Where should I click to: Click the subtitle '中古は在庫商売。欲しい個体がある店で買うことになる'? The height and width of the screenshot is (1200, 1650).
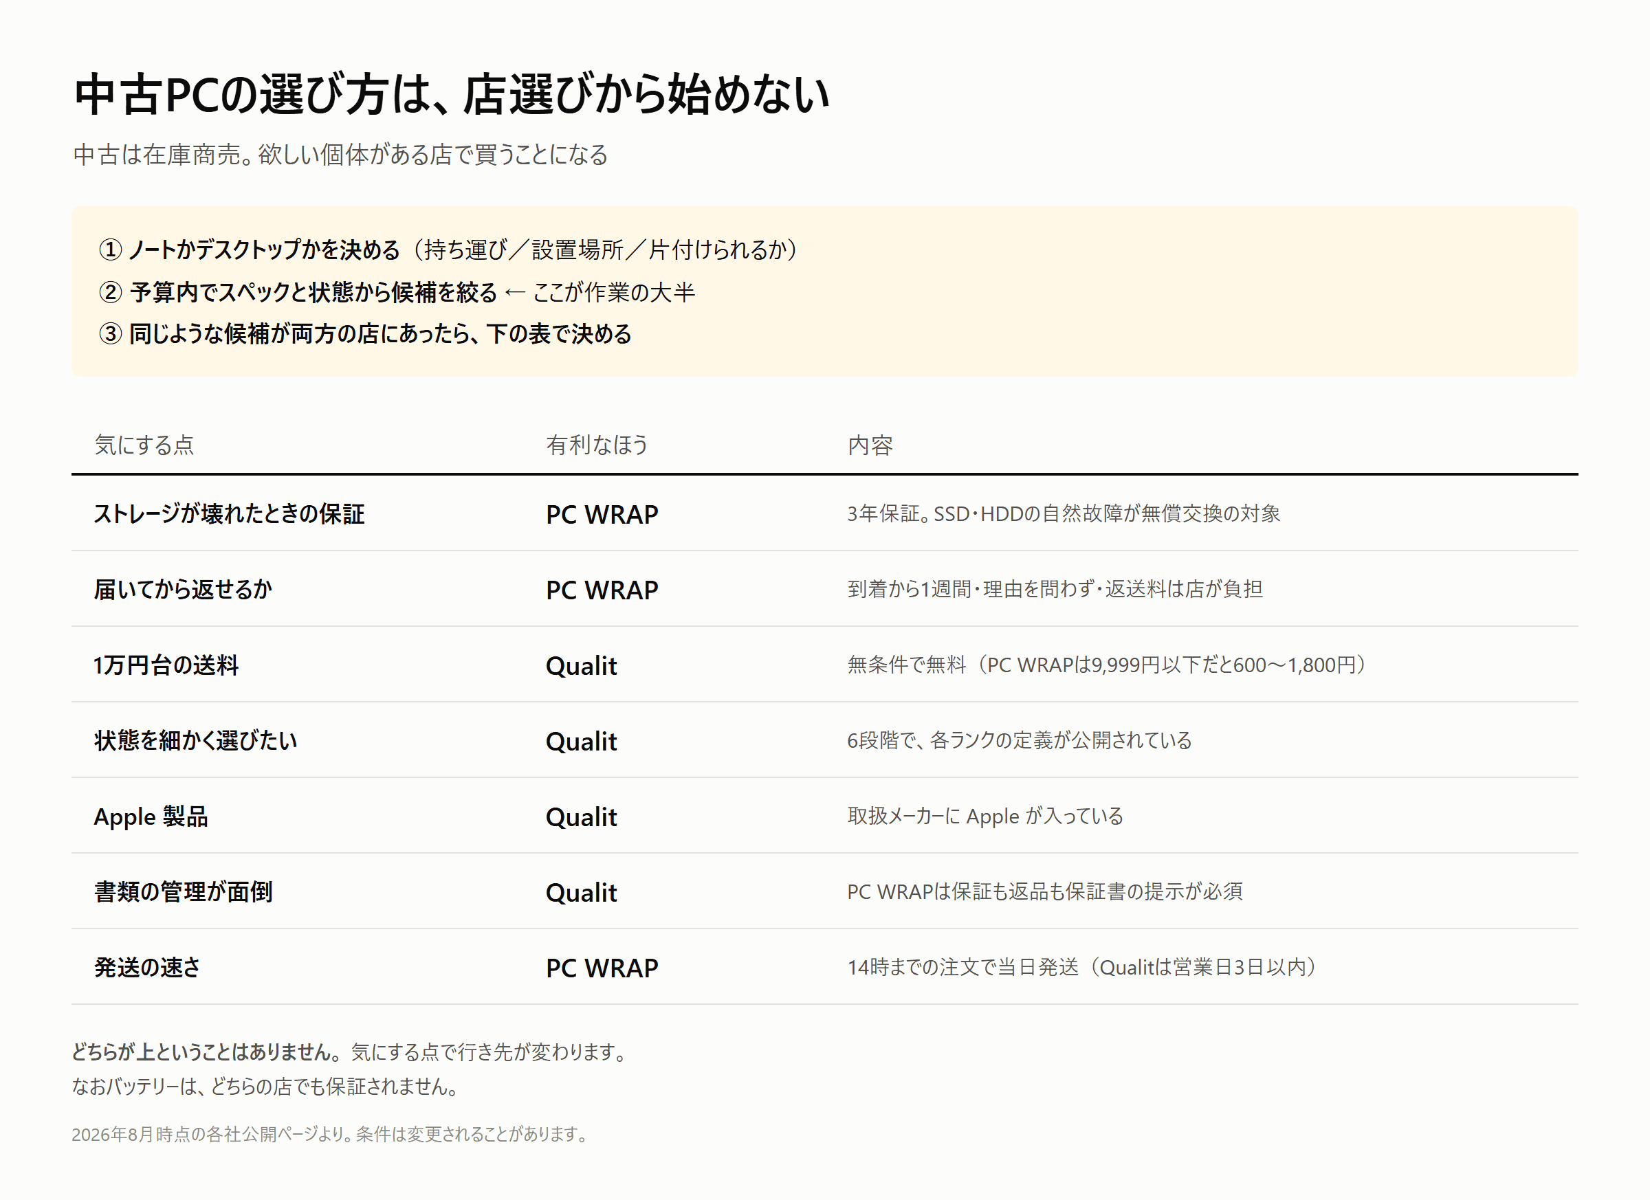pos(340,154)
